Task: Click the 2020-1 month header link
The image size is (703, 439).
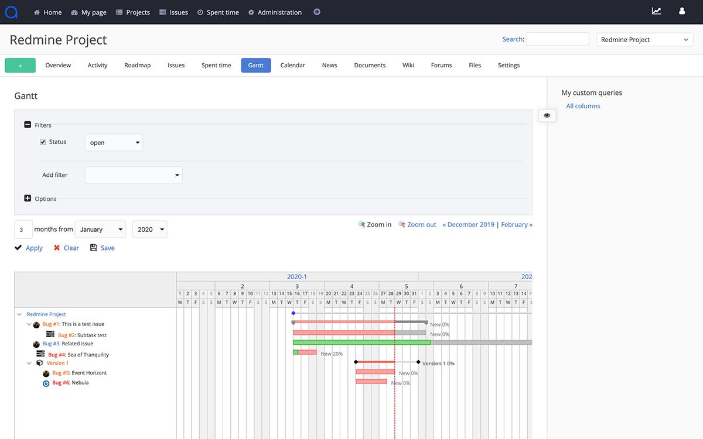Action: click(x=297, y=277)
